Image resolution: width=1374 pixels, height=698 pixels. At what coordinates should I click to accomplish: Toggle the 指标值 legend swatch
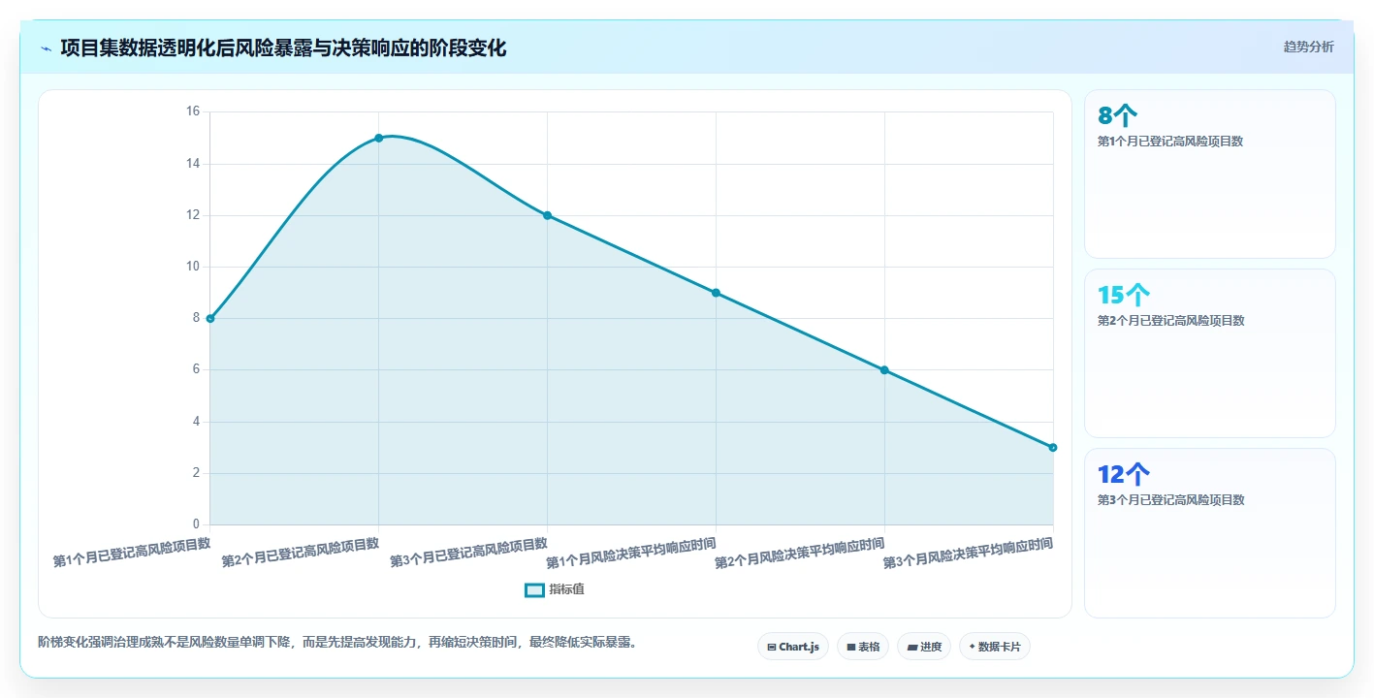tap(534, 589)
